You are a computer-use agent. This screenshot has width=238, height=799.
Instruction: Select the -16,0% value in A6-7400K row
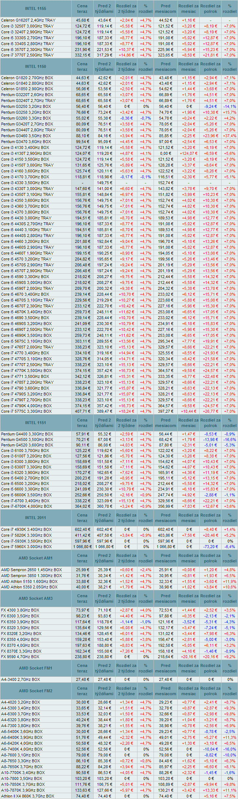pos(230,749)
